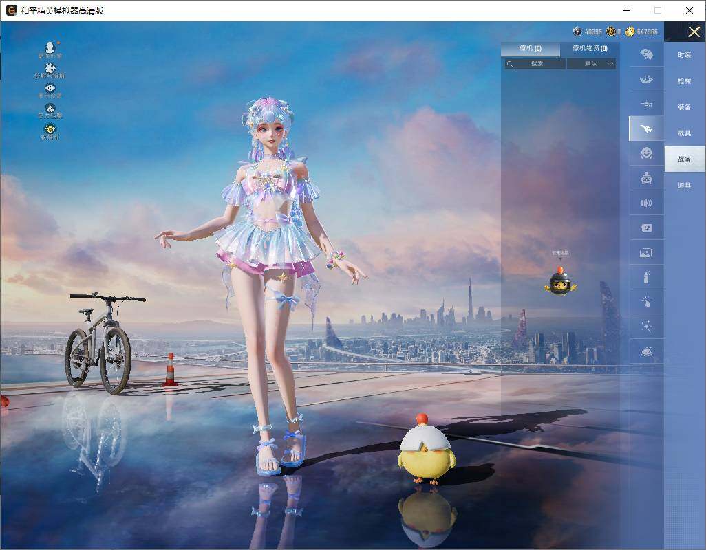Image resolution: width=706 pixels, height=550 pixels.
Task: Close the warehouse panel with the X
Action: point(694,32)
